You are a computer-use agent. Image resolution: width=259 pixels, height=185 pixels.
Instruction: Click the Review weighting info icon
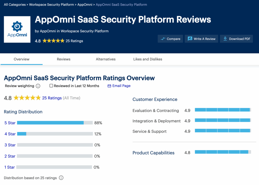(38, 86)
